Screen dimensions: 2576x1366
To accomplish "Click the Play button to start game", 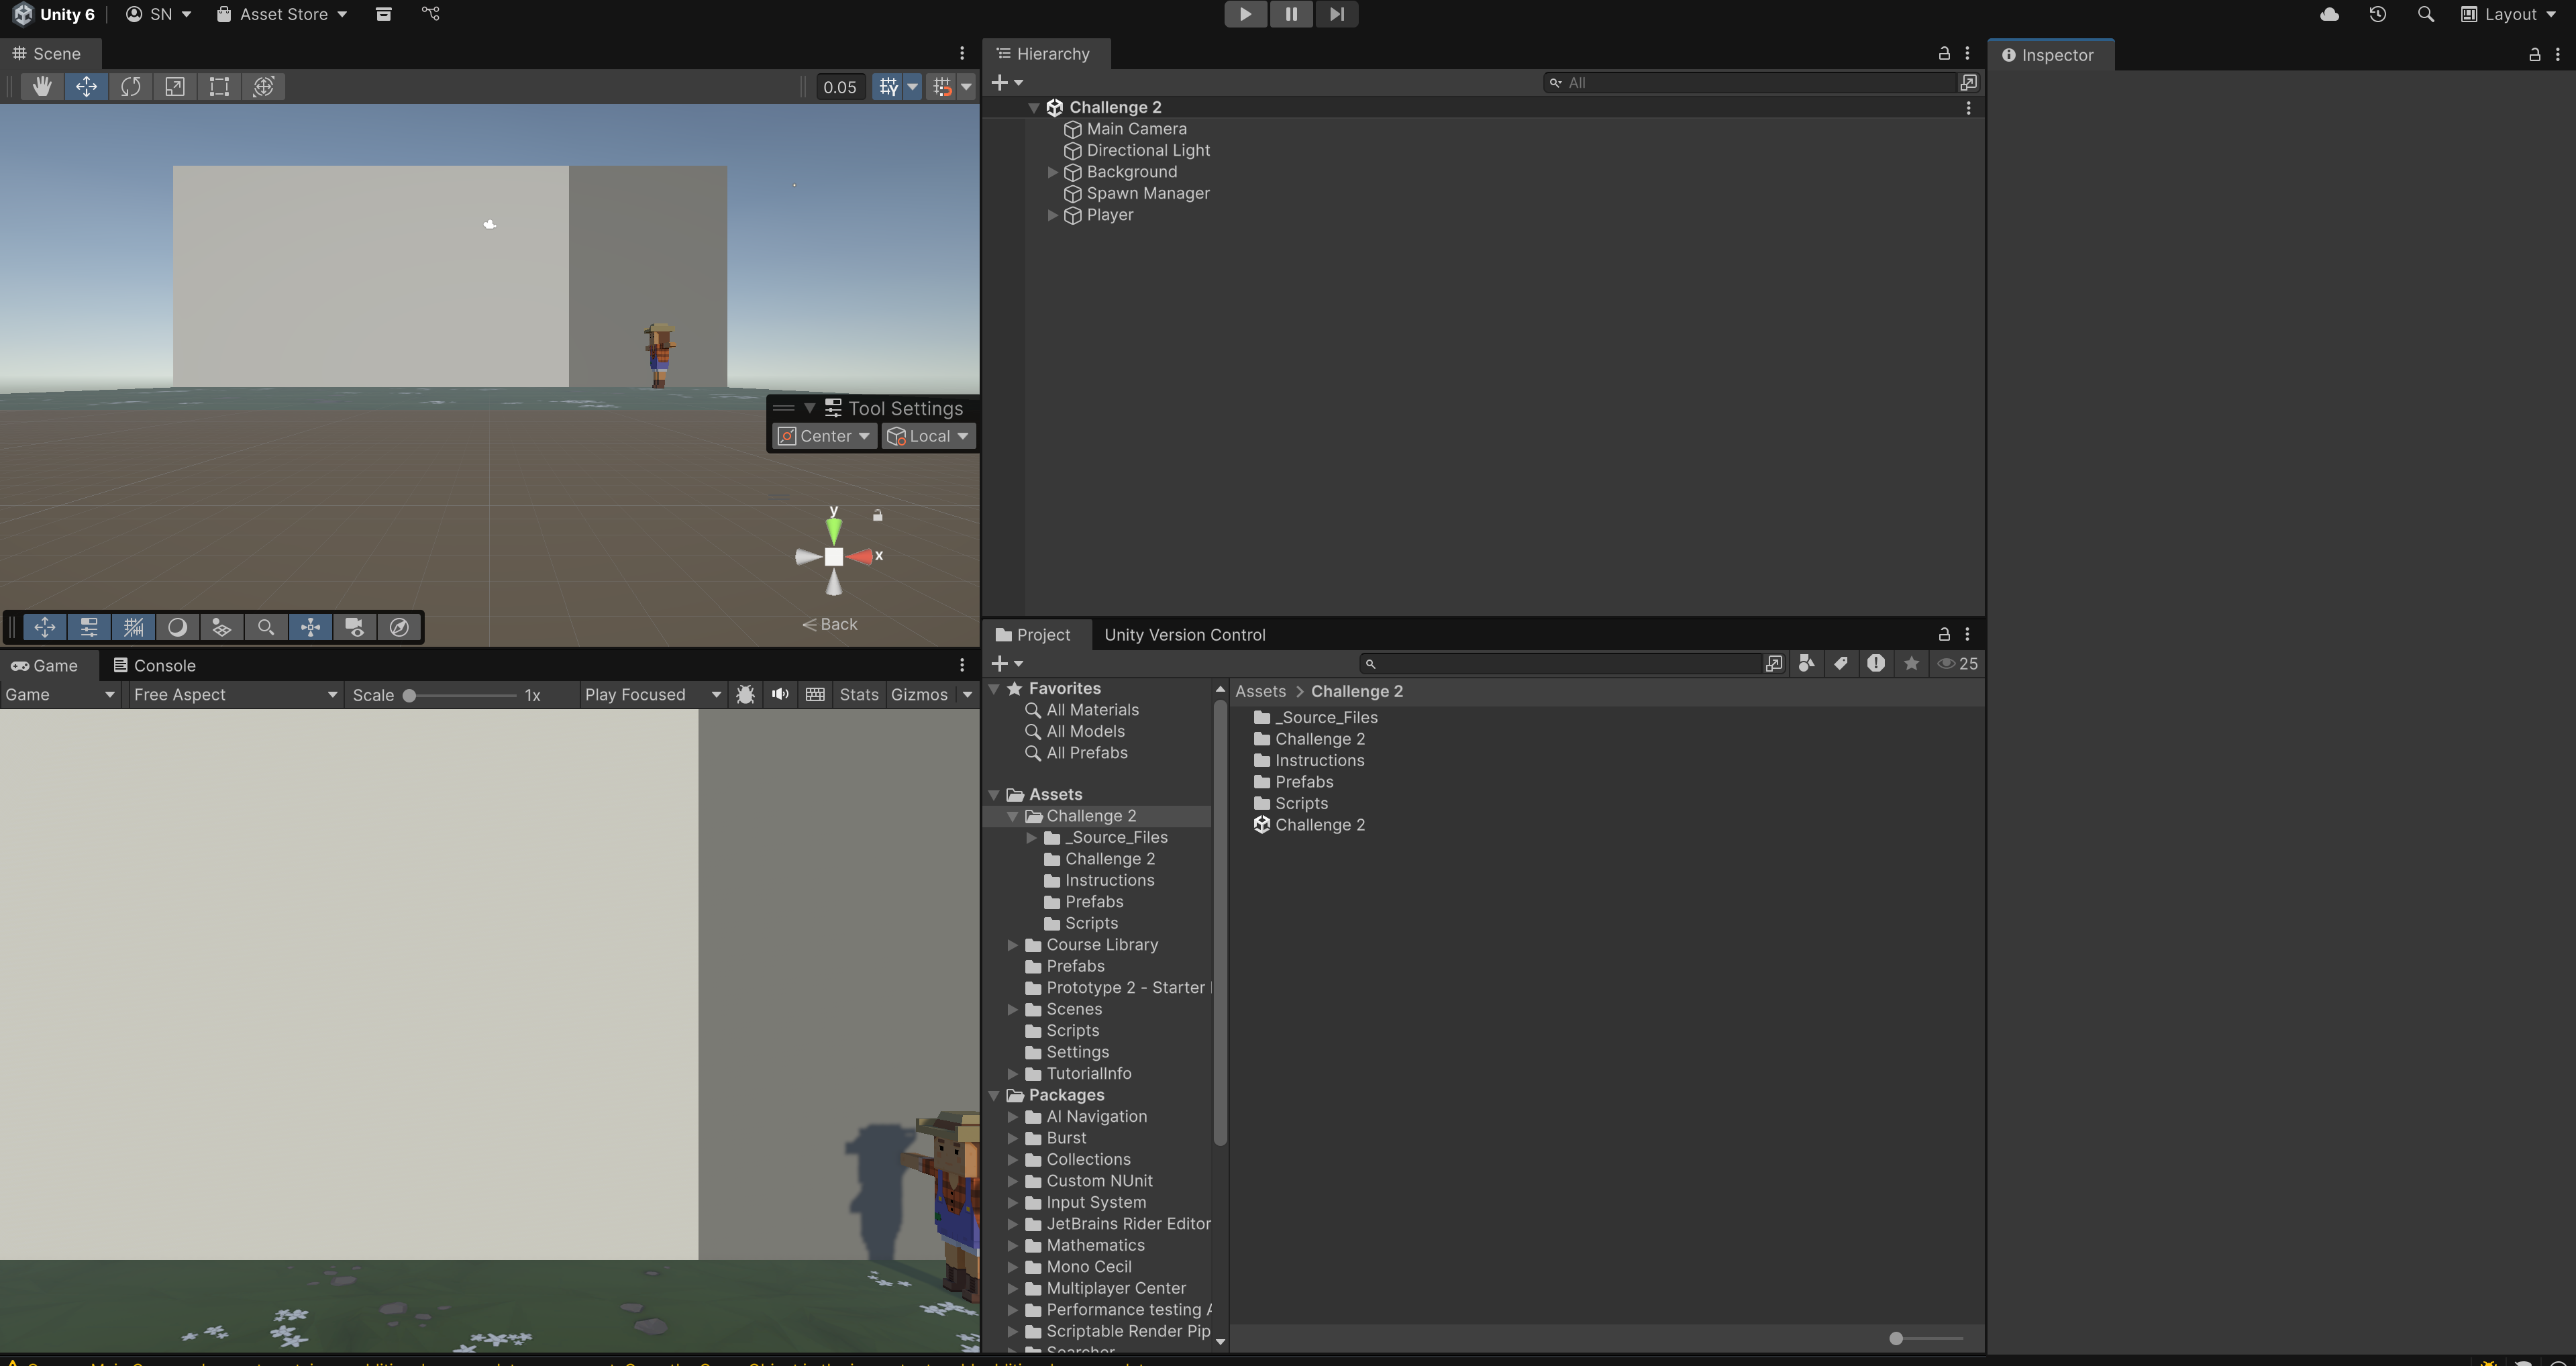I will pos(1245,14).
